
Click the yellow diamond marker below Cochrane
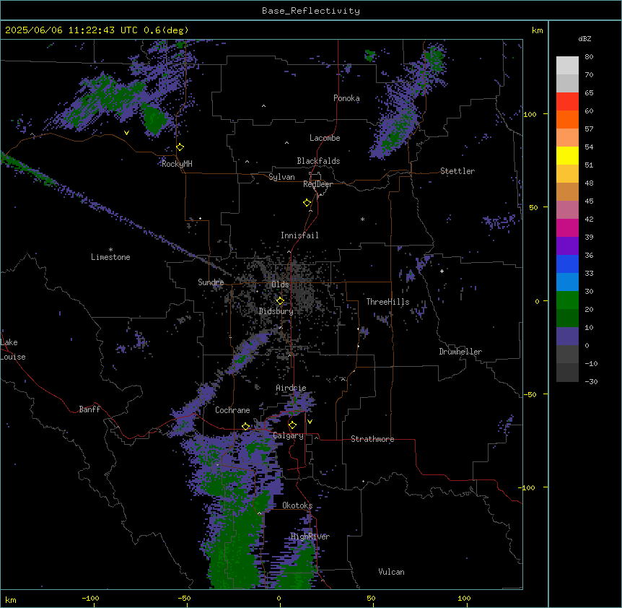click(x=246, y=426)
